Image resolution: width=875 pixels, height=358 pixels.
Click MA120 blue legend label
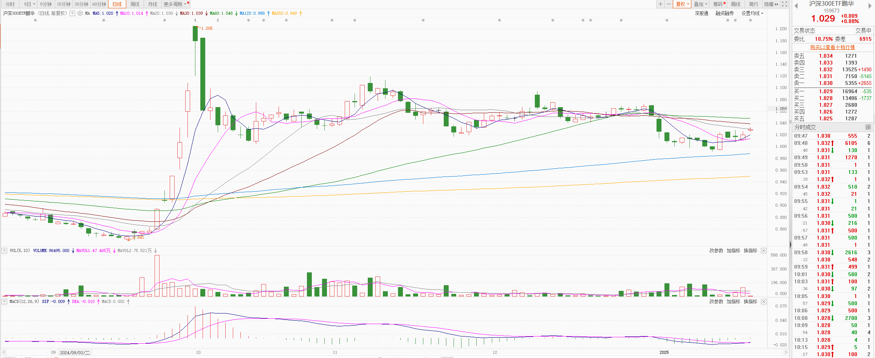click(x=252, y=13)
